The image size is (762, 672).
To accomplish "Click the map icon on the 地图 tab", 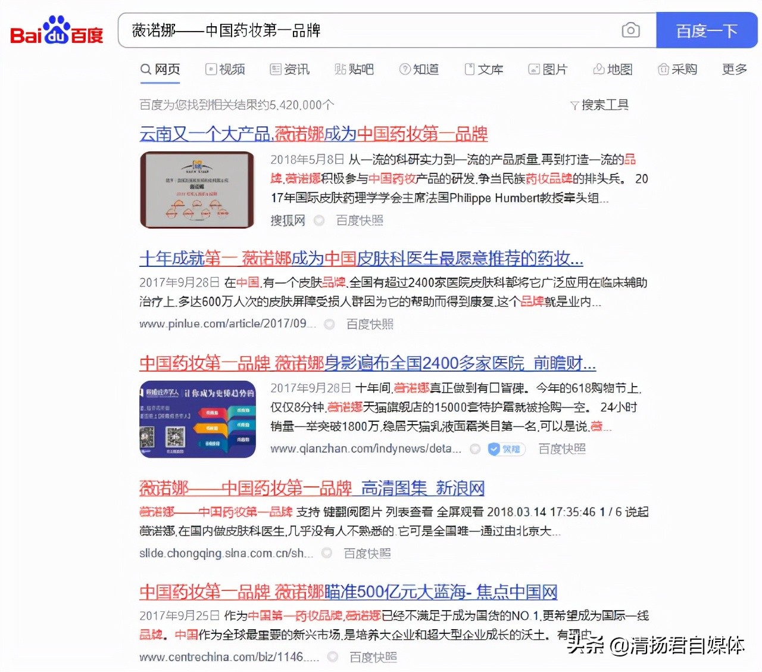I will coord(599,69).
